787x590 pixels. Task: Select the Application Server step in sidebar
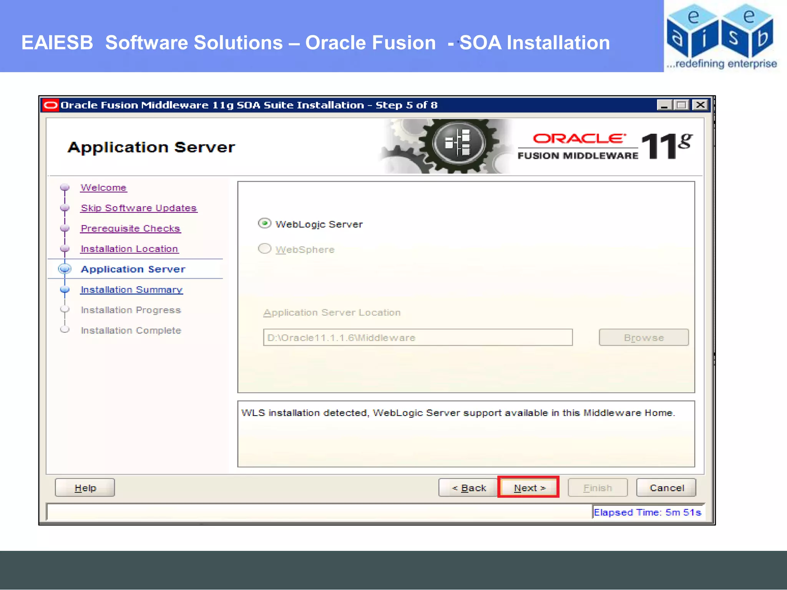pyautogui.click(x=133, y=269)
